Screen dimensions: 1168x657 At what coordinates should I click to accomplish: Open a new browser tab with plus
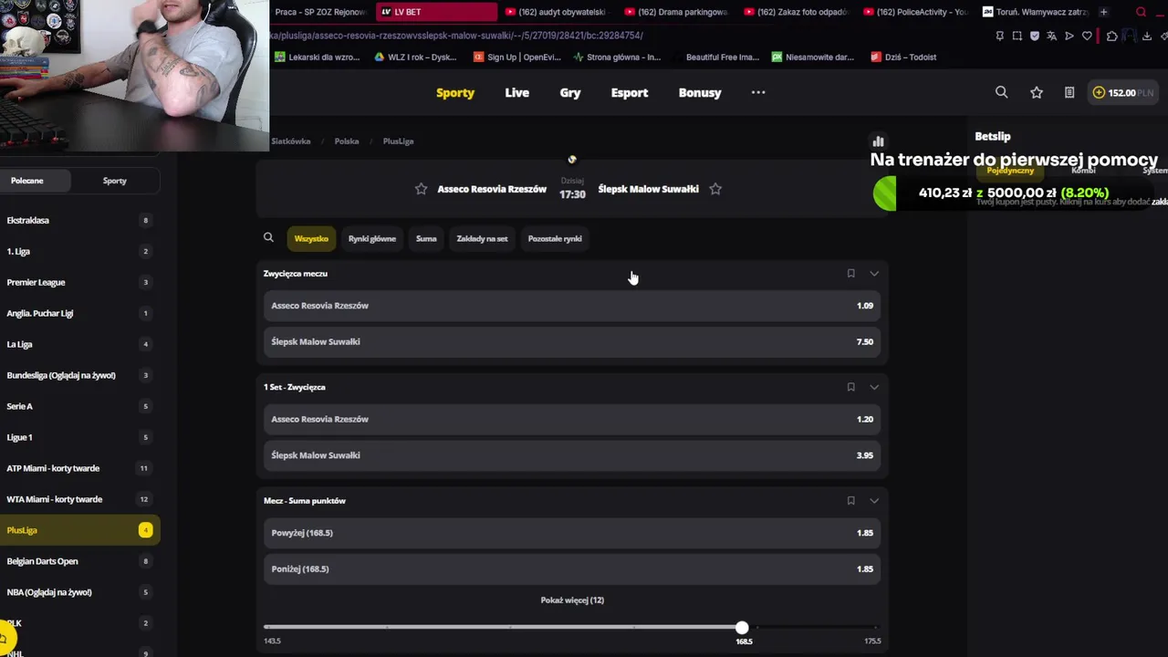(x=1104, y=12)
